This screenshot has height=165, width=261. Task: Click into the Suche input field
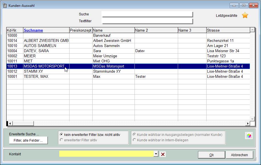click(147, 14)
